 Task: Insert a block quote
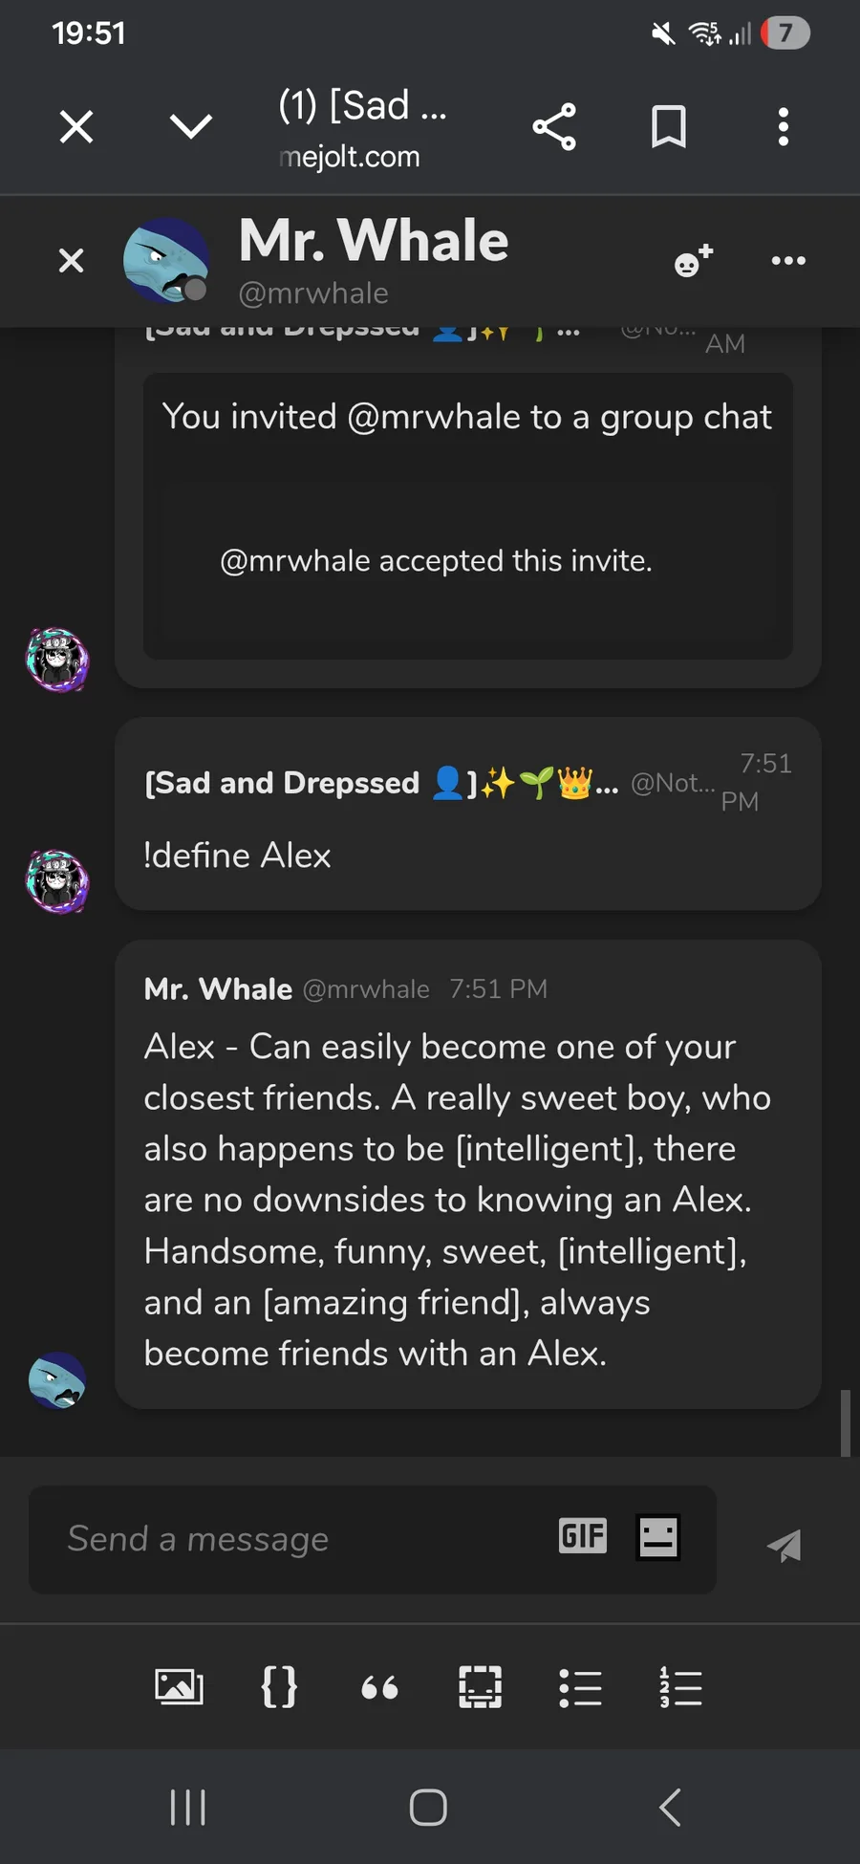click(x=379, y=1687)
